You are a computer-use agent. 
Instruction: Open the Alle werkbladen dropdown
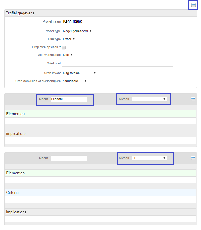[x=68, y=55]
